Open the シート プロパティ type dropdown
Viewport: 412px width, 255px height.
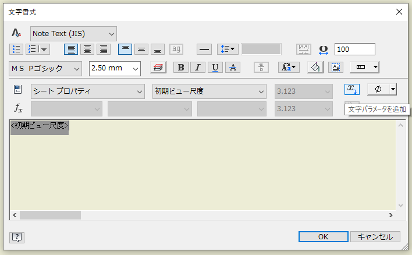(88, 91)
